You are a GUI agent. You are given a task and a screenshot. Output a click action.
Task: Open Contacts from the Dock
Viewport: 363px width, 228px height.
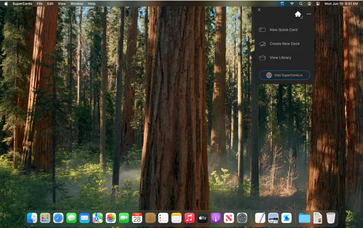pos(150,218)
